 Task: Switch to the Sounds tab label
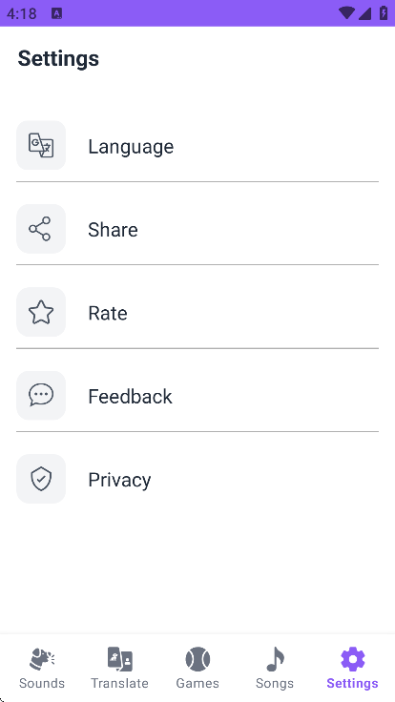[x=42, y=683]
